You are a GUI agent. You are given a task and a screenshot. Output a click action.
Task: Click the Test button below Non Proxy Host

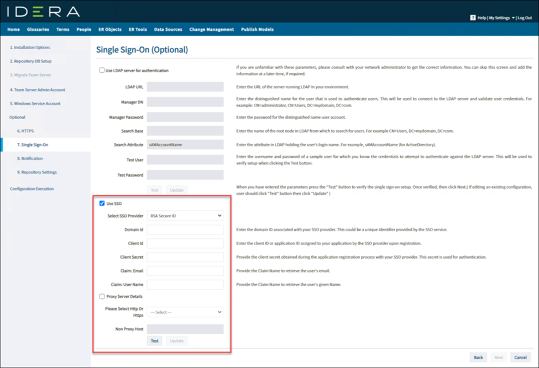pyautogui.click(x=154, y=340)
